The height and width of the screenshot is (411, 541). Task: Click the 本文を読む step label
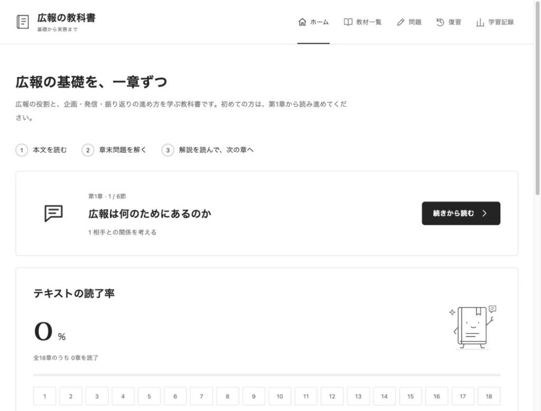pos(50,150)
